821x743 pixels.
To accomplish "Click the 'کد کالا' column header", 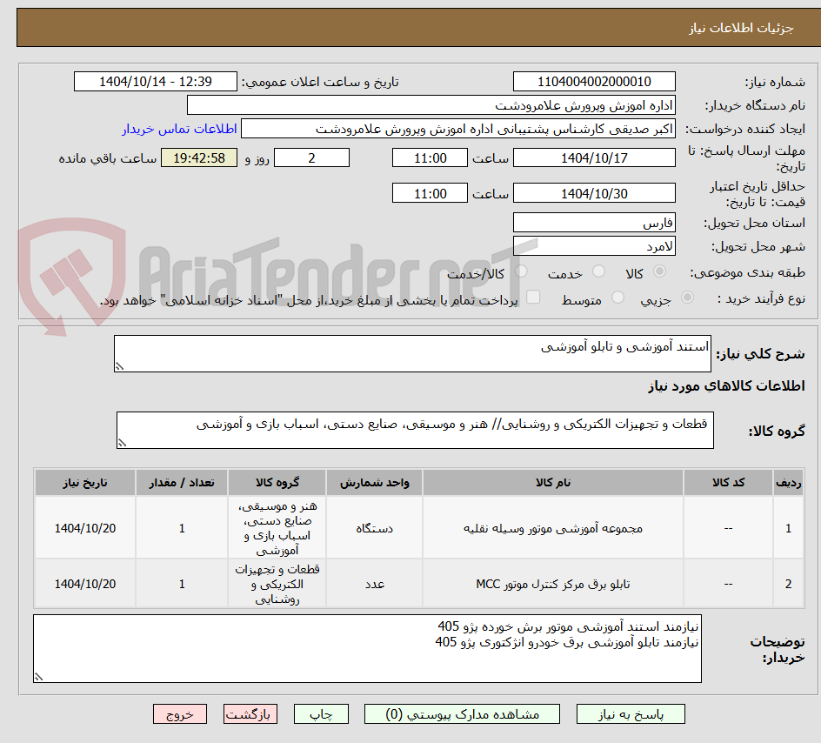I will pyautogui.click(x=728, y=482).
